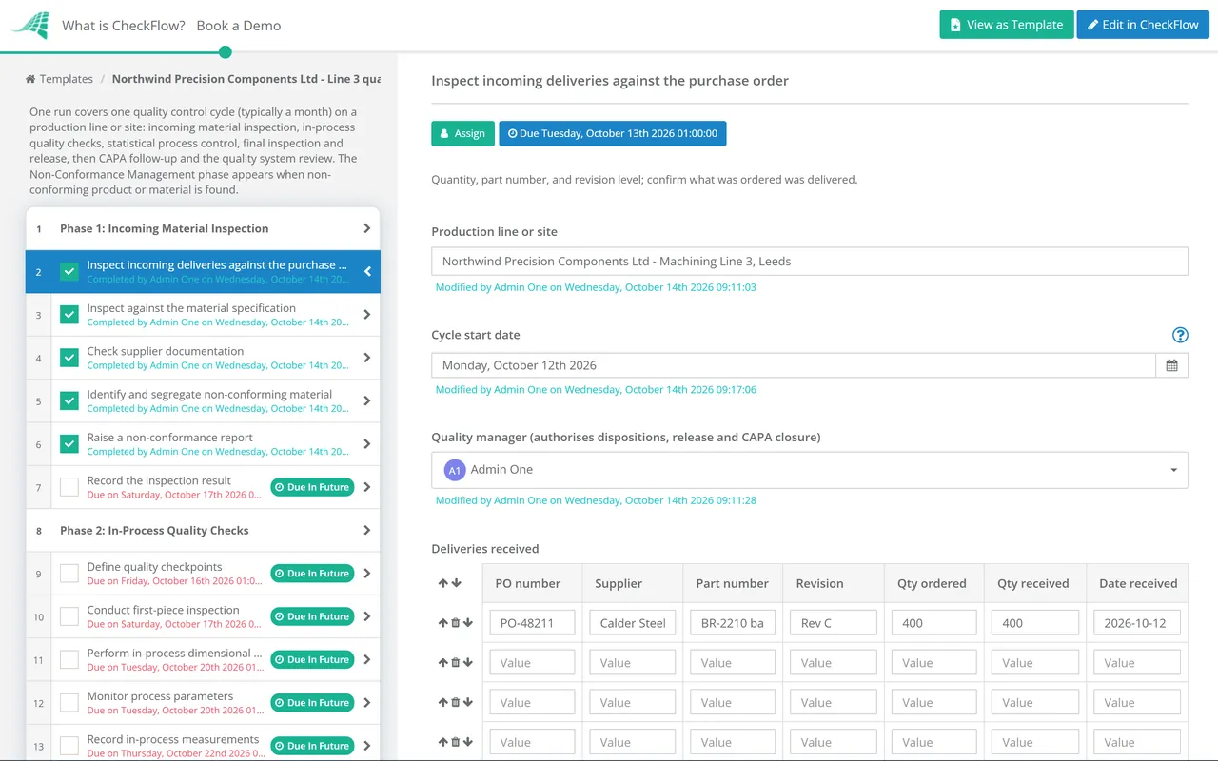Uncheck 'Raise a non-conformance report' checkbox
1218x761 pixels.
pyautogui.click(x=69, y=444)
